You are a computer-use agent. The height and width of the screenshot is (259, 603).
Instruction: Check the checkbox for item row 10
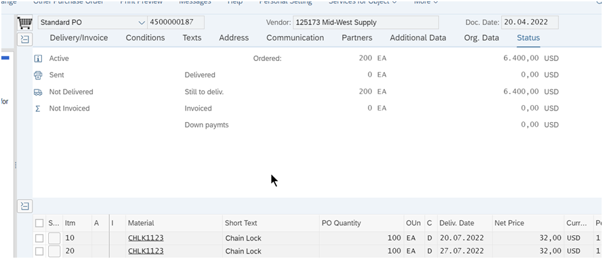(x=39, y=238)
